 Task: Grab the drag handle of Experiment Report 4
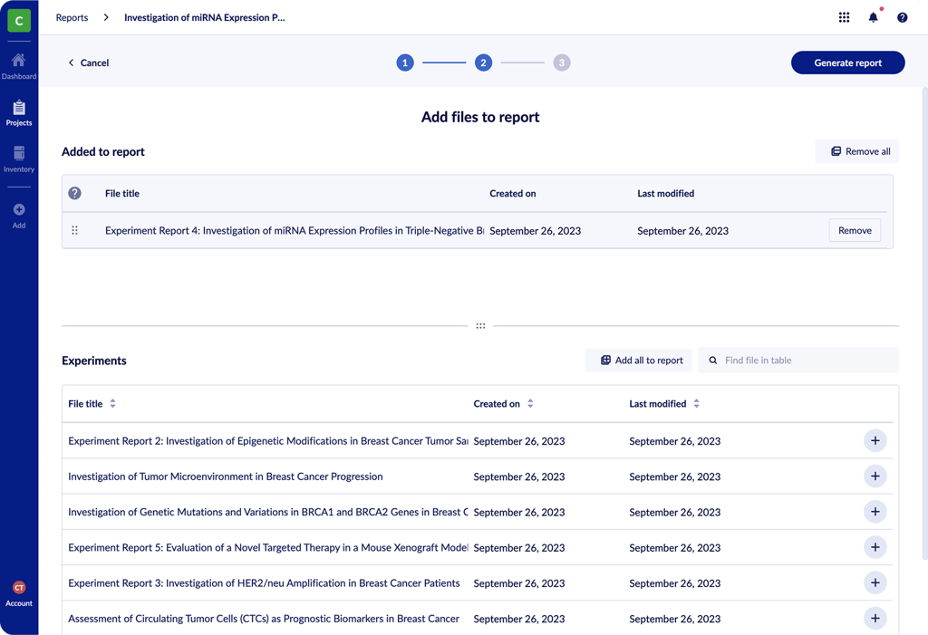(75, 231)
